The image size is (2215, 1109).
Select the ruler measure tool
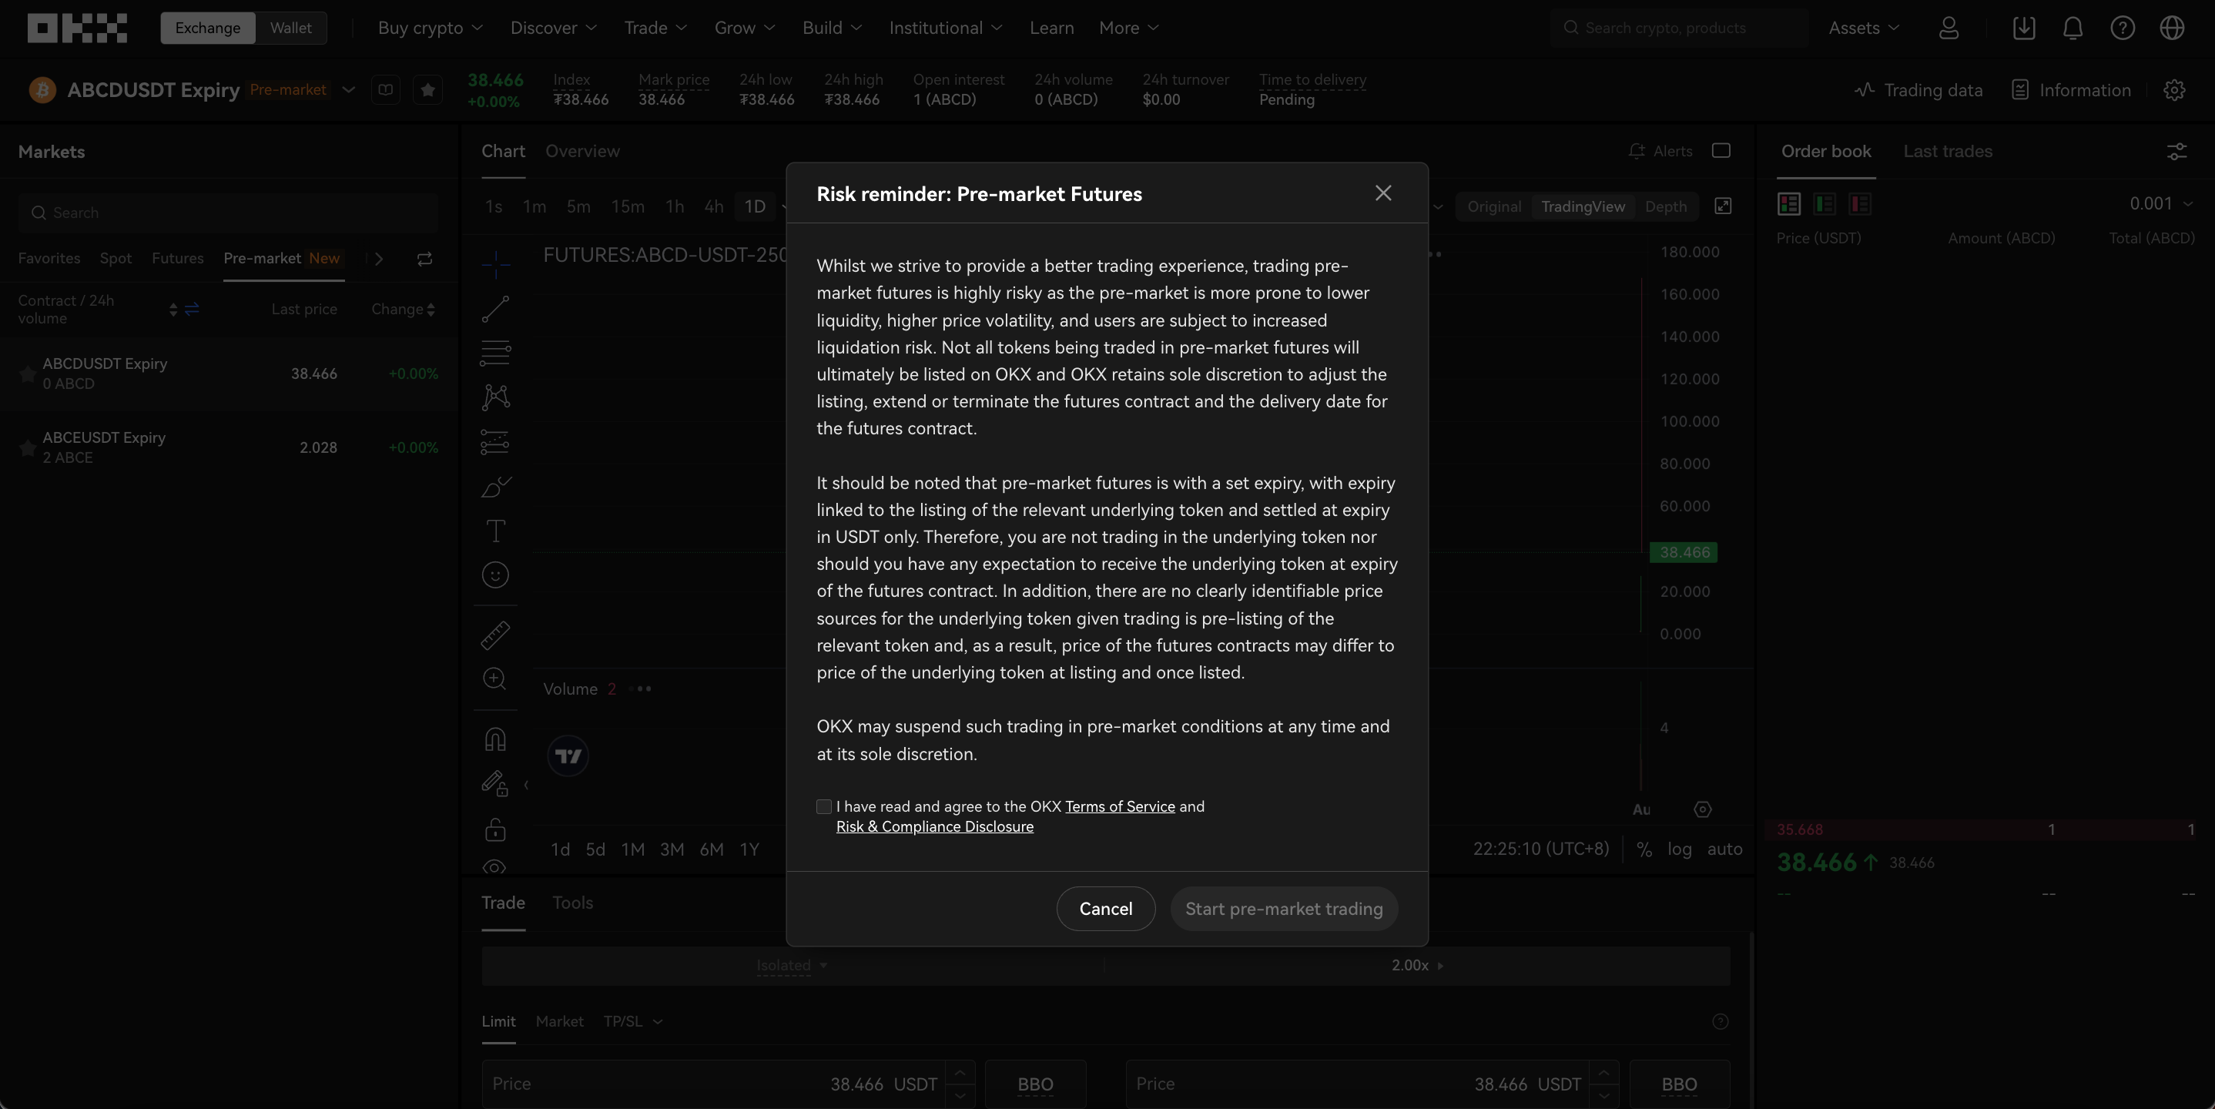(495, 635)
